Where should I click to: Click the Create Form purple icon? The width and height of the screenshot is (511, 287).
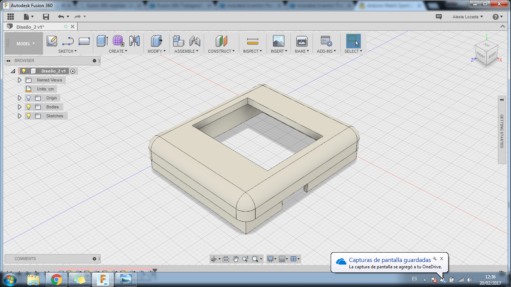coord(118,41)
